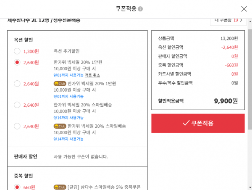The height and width of the screenshot is (190, 252).
Task: Choose the Club 스마일배송 2,640원 radio option
Action: [x=17, y=126]
